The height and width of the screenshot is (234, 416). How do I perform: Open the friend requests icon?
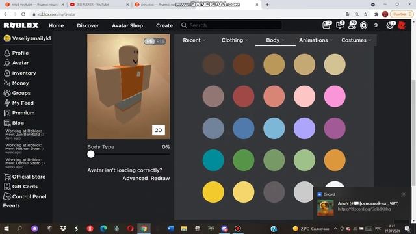[352, 25]
